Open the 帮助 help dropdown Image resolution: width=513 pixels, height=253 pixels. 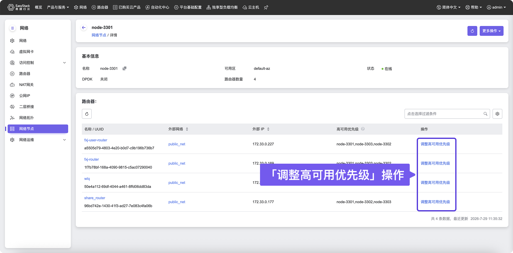(474, 7)
